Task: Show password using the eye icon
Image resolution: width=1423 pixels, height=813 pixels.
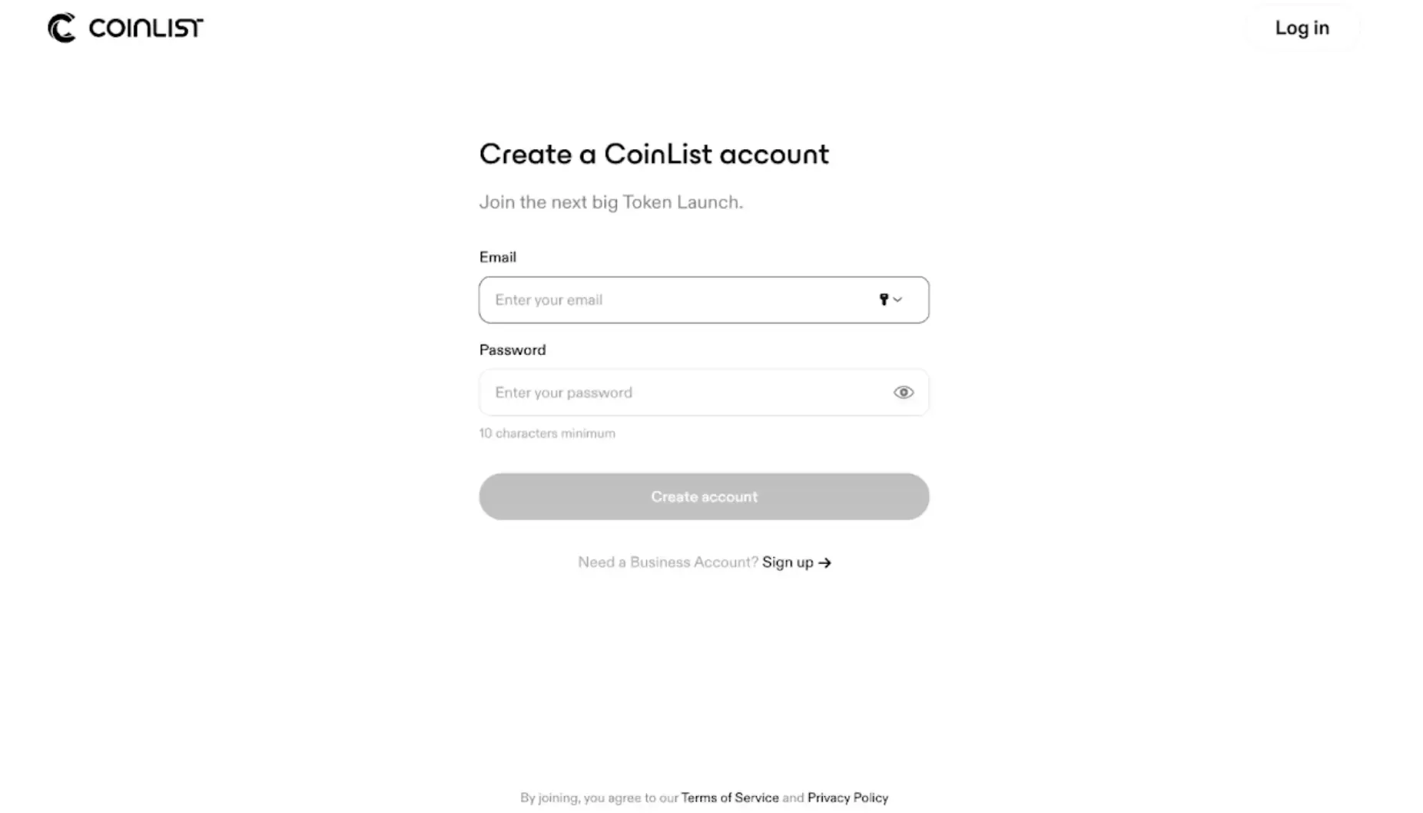Action: pyautogui.click(x=904, y=393)
